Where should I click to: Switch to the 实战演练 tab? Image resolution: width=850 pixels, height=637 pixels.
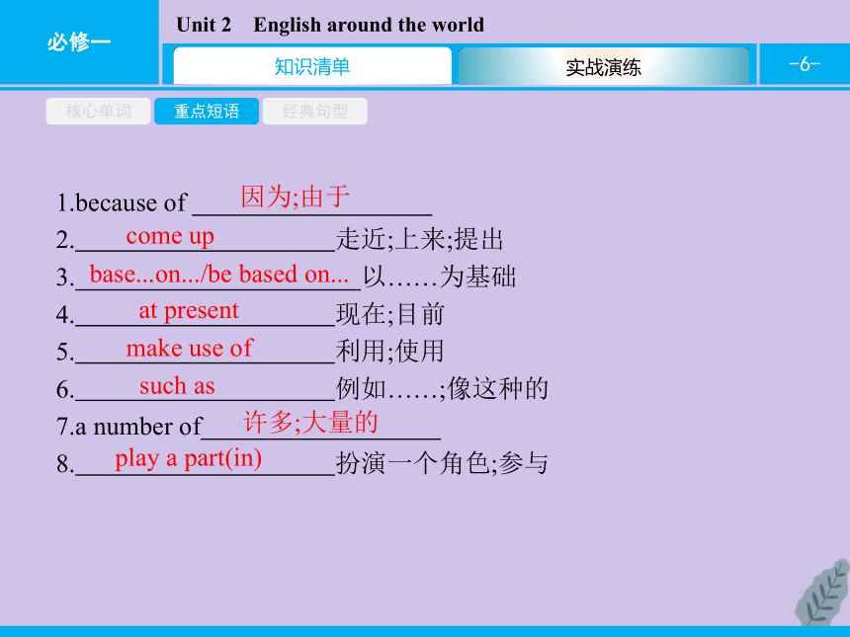(603, 66)
